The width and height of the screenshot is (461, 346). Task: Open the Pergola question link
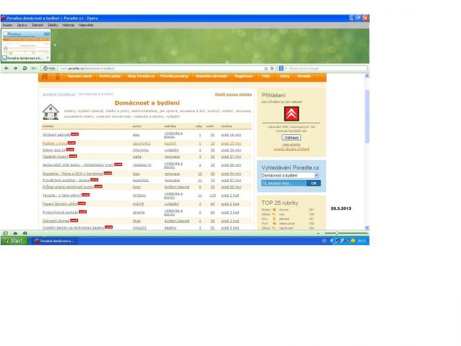(62, 195)
